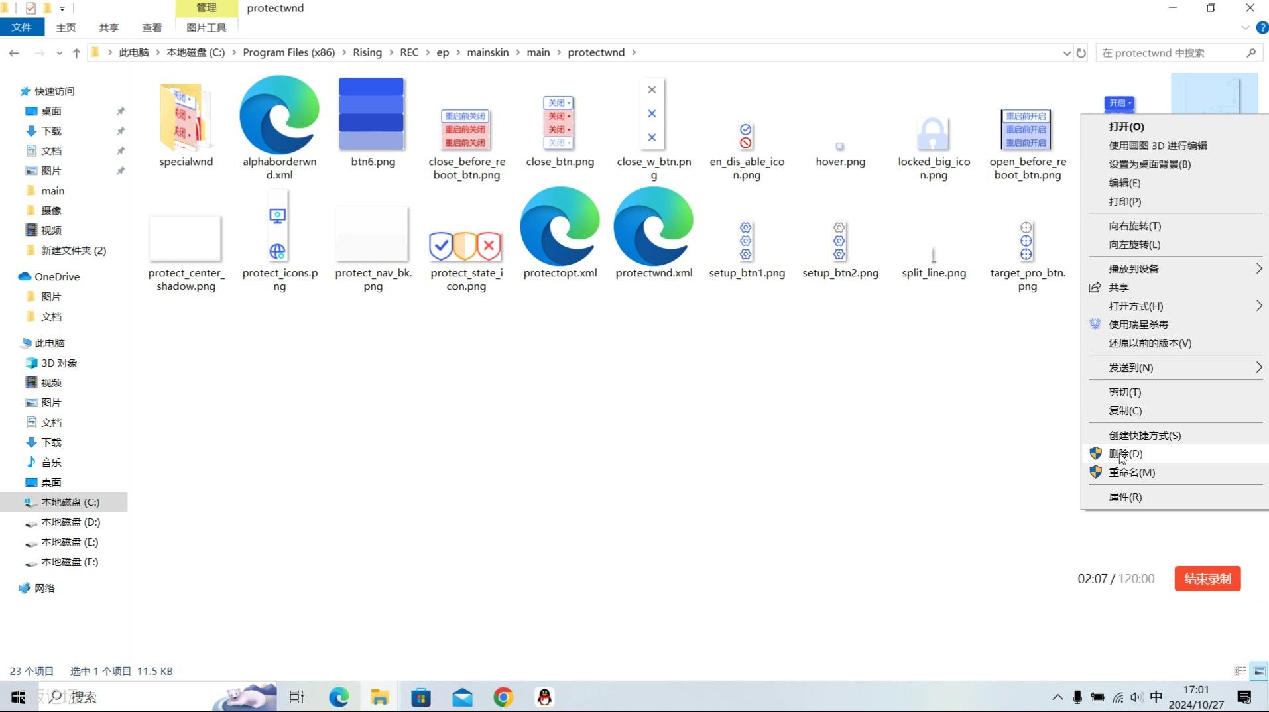Go up to the parent folder
The width and height of the screenshot is (1269, 712).
coord(76,53)
